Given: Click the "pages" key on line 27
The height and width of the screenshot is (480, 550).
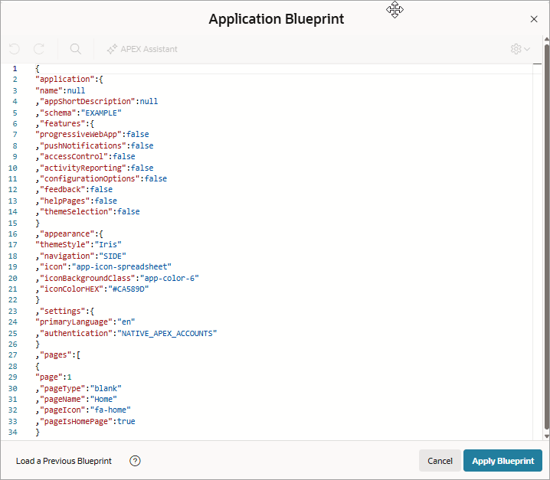Looking at the screenshot, I should click(56, 354).
